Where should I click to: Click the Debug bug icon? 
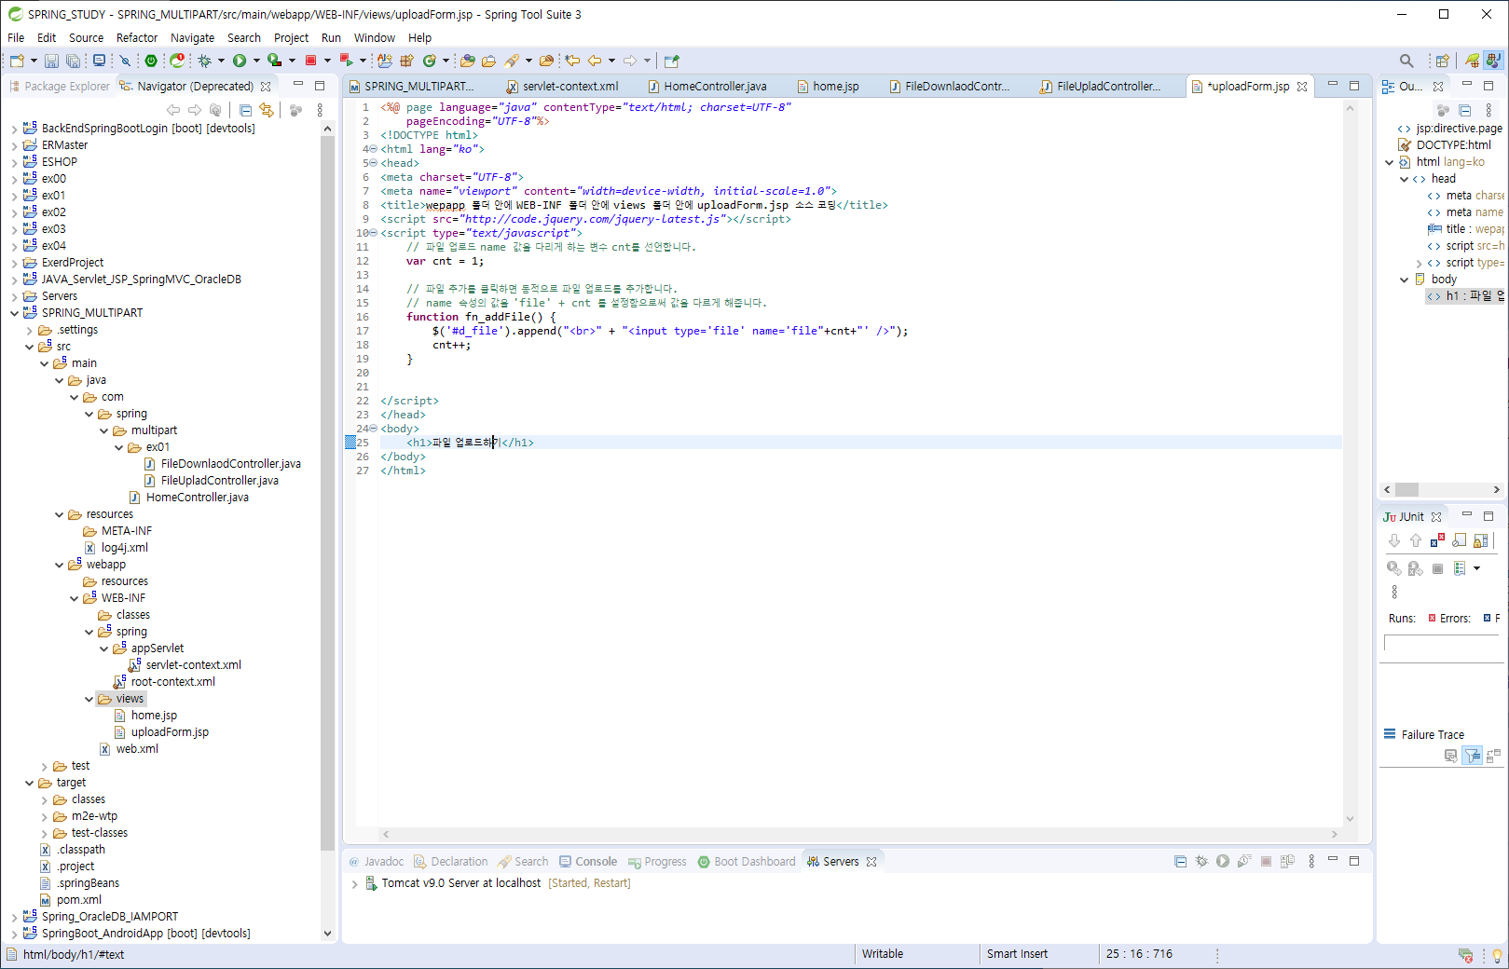[x=204, y=61]
